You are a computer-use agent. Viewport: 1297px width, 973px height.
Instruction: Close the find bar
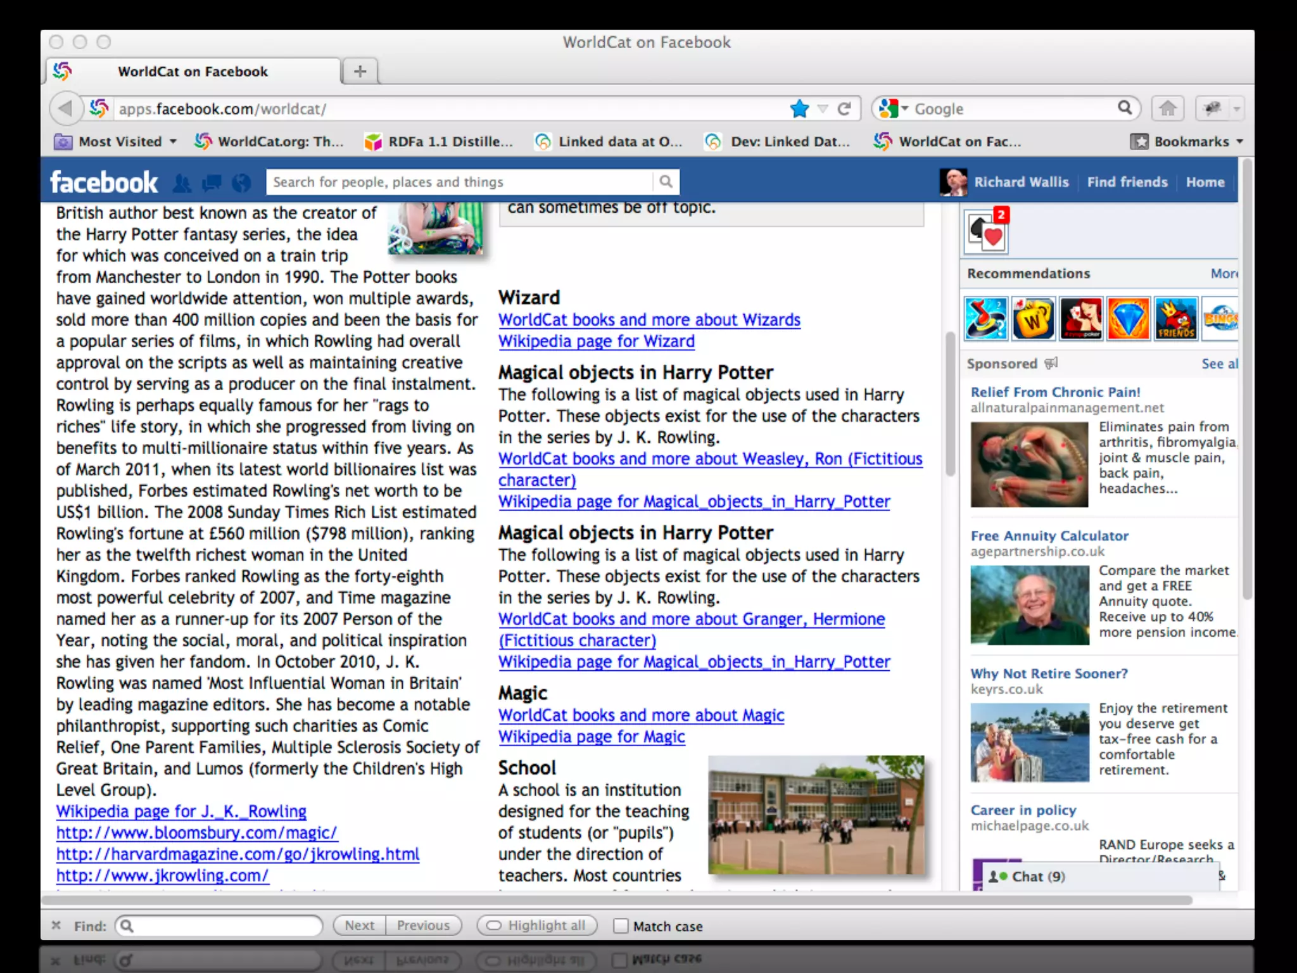[x=56, y=925]
